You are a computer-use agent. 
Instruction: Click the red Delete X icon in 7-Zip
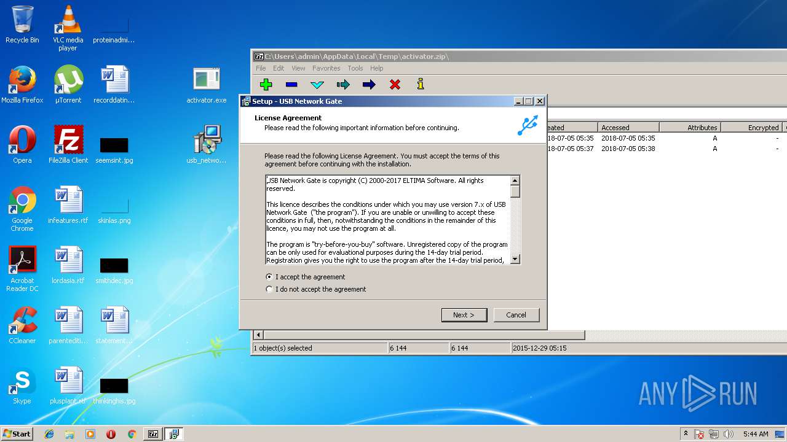(395, 85)
